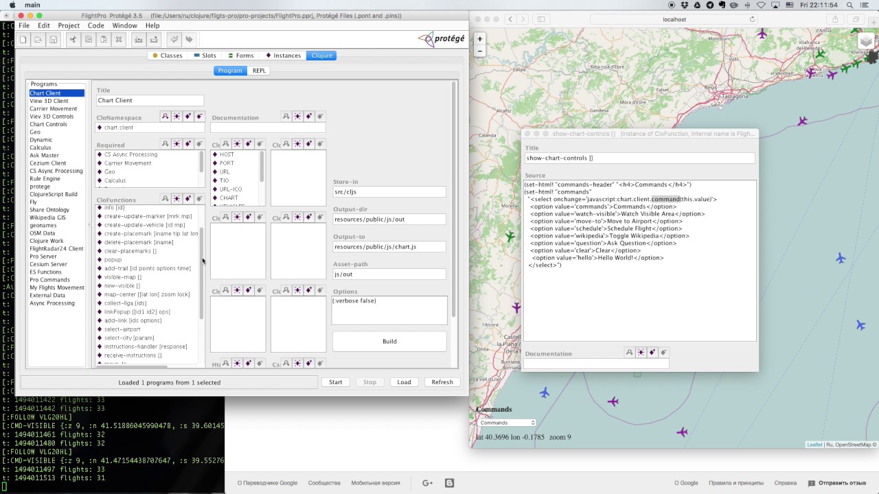Switch to the REPL tab
The image size is (879, 494).
259,71
